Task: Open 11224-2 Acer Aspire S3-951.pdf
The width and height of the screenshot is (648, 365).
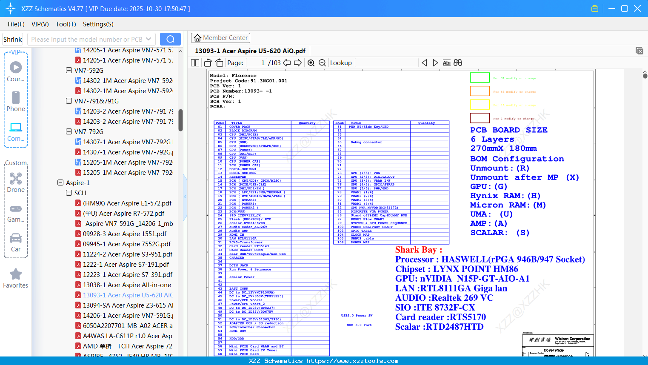Action: coord(128,254)
